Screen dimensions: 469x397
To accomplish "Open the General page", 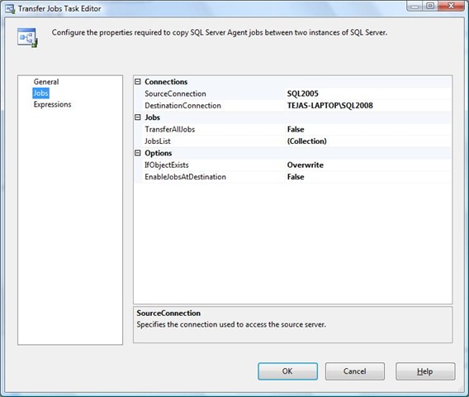I will (x=46, y=82).
